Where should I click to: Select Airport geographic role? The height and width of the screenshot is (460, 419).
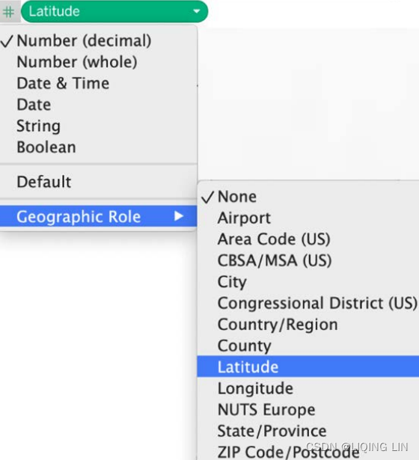tap(308, 218)
